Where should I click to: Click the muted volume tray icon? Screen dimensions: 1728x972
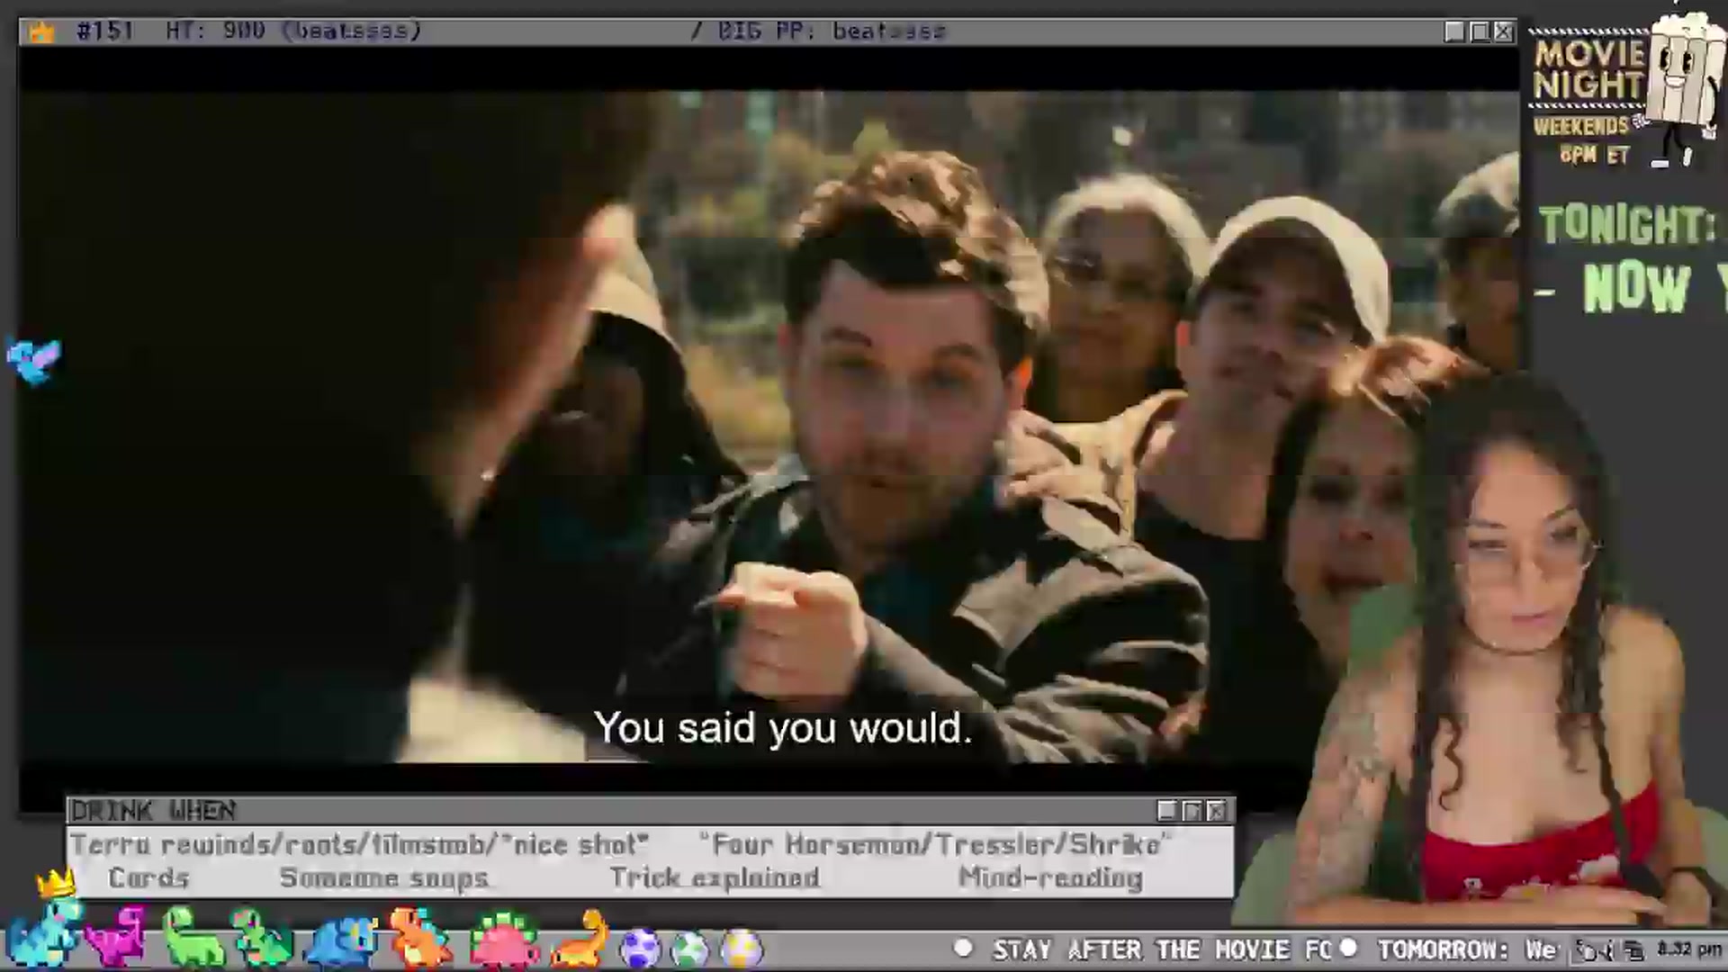click(1597, 950)
